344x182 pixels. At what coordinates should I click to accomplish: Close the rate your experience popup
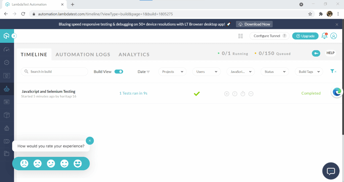(x=90, y=141)
